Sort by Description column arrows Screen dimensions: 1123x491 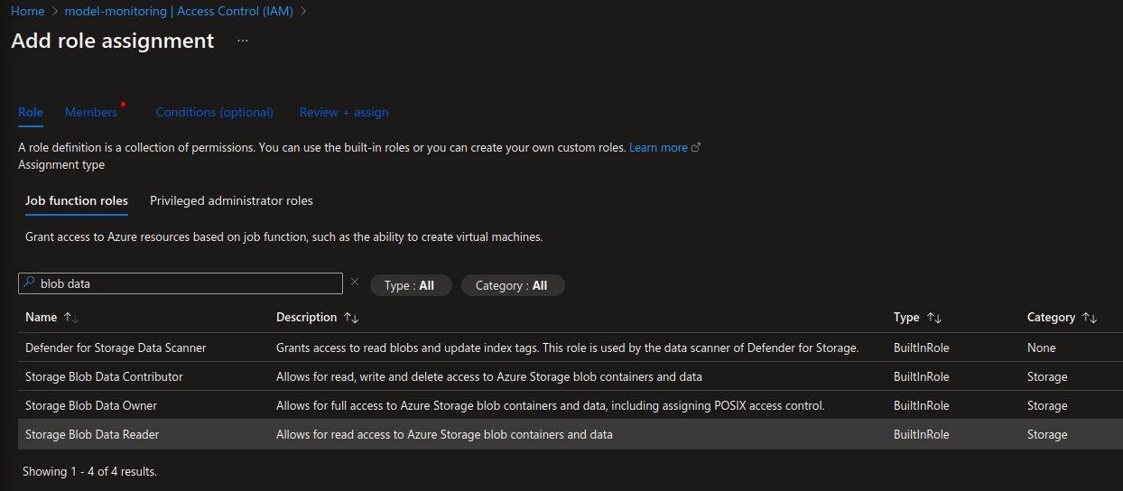pos(351,318)
